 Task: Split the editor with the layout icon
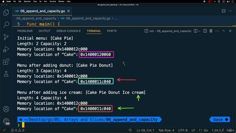223,11
